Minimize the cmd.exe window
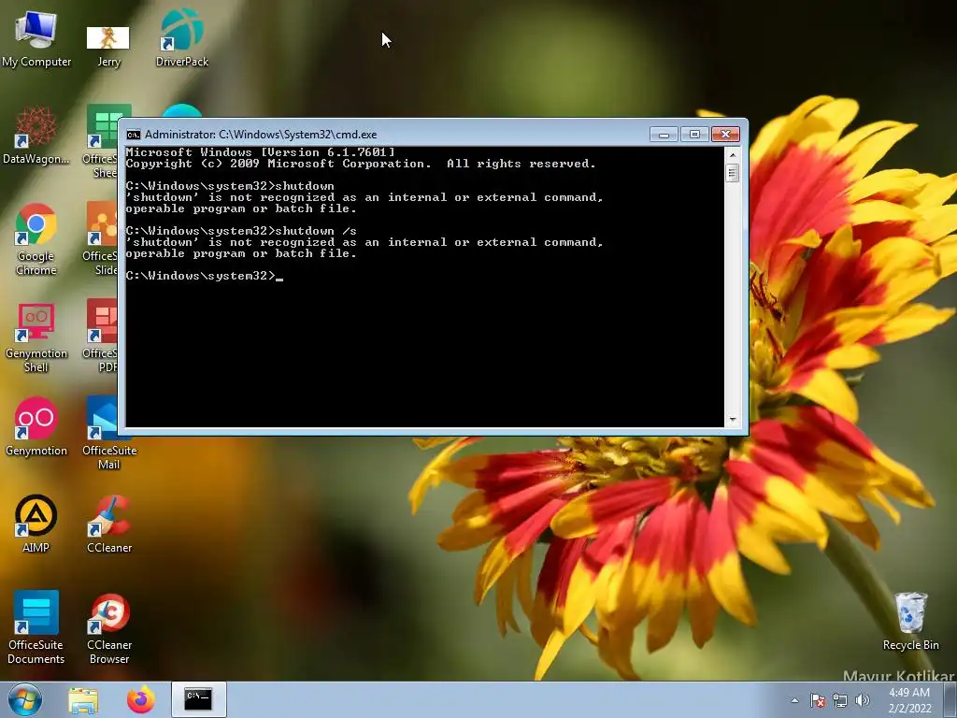957x718 pixels. [664, 135]
